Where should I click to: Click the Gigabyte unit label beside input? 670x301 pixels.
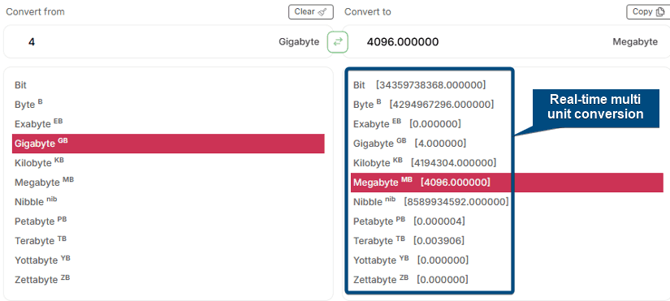[299, 42]
